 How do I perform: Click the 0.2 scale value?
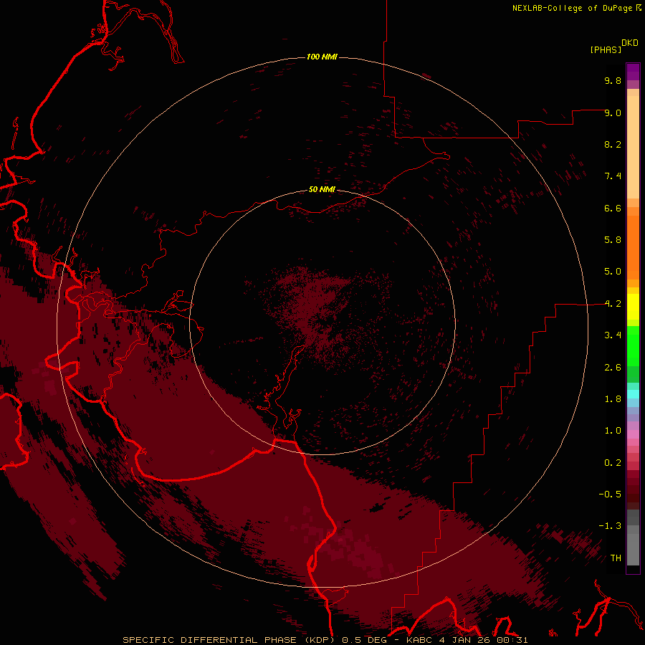613,463
